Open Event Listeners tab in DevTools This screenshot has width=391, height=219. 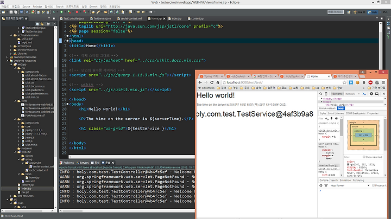pyautogui.click(x=336, y=113)
